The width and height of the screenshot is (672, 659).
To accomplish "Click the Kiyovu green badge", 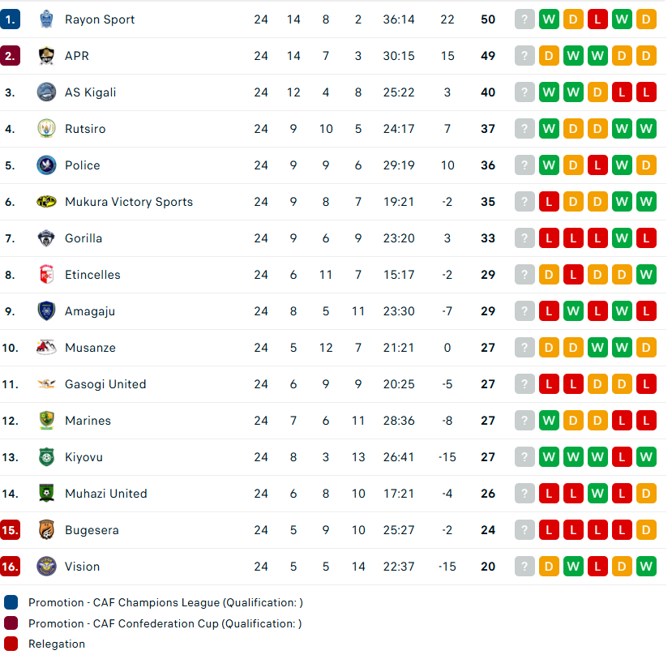I will (46, 457).
